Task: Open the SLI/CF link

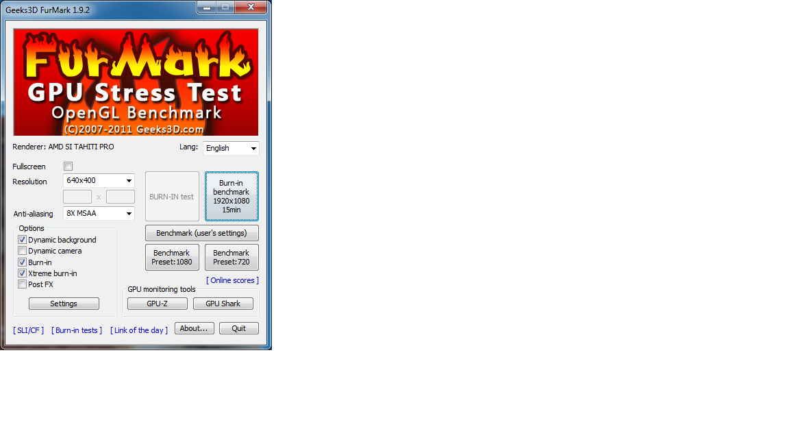Action: pyautogui.click(x=28, y=330)
